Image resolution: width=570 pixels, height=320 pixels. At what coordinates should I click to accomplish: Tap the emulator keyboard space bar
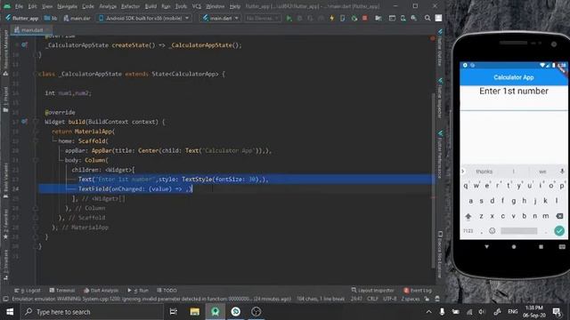click(x=518, y=231)
